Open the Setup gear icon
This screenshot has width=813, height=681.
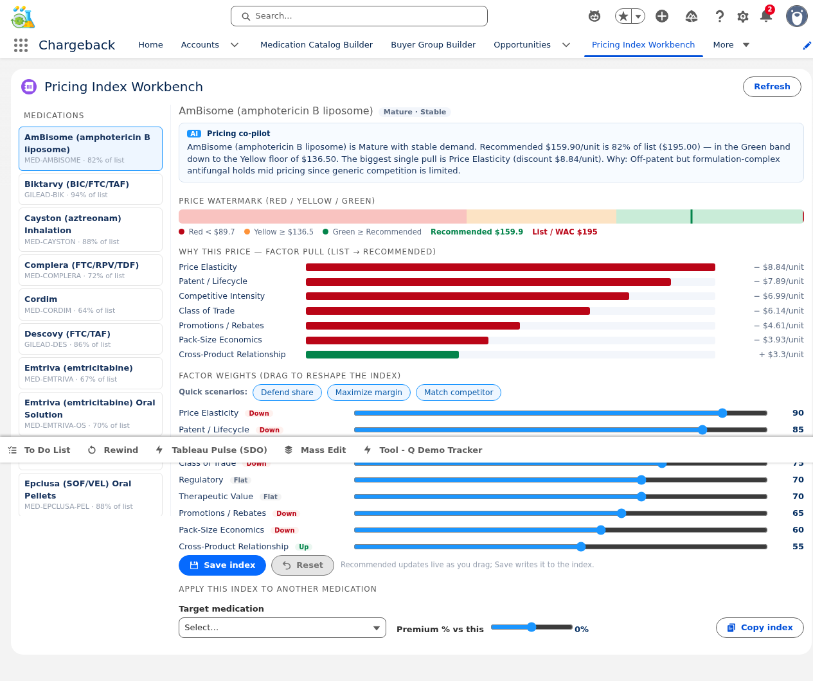tap(743, 16)
